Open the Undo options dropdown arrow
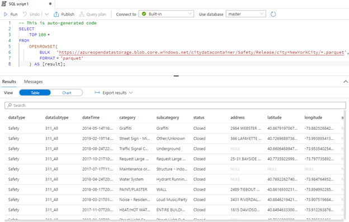Image resolution: width=349 pixels, height=222 pixels. coord(46,14)
